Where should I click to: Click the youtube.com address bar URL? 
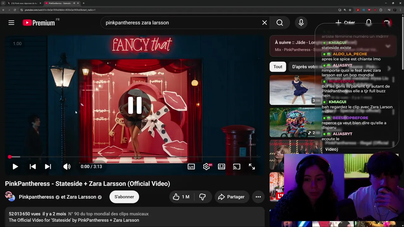60,10
